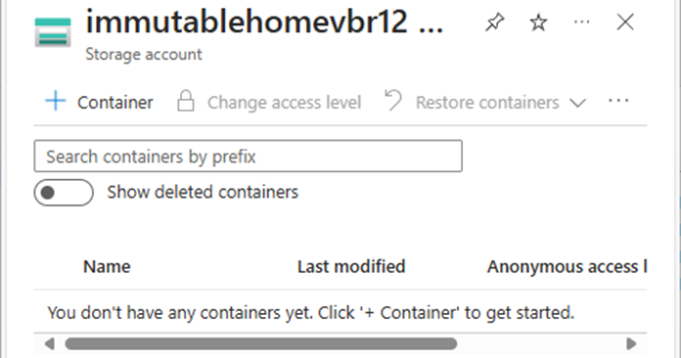Expand the Restore containers dropdown chevron
681x358 pixels.
point(577,104)
